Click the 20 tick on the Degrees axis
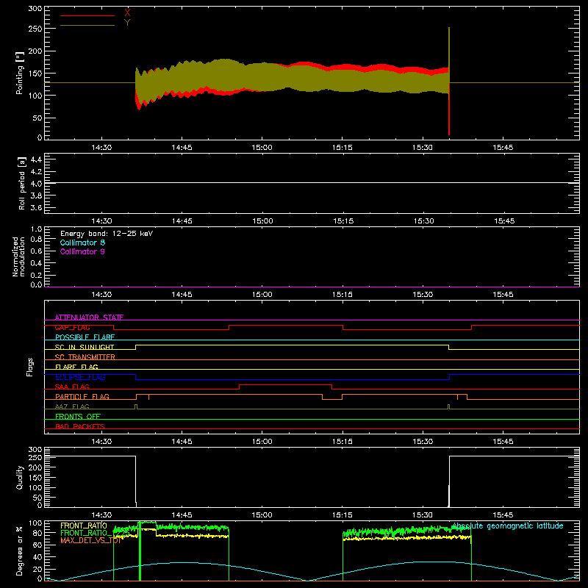 37,569
